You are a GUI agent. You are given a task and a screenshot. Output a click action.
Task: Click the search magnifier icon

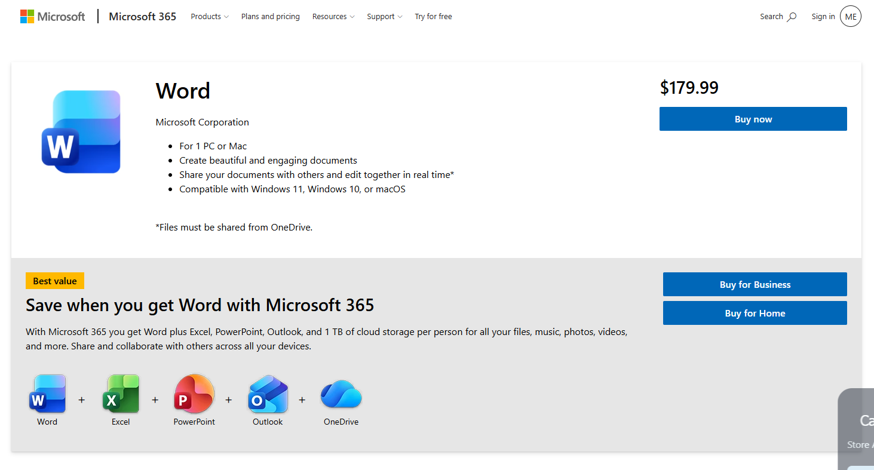(792, 17)
